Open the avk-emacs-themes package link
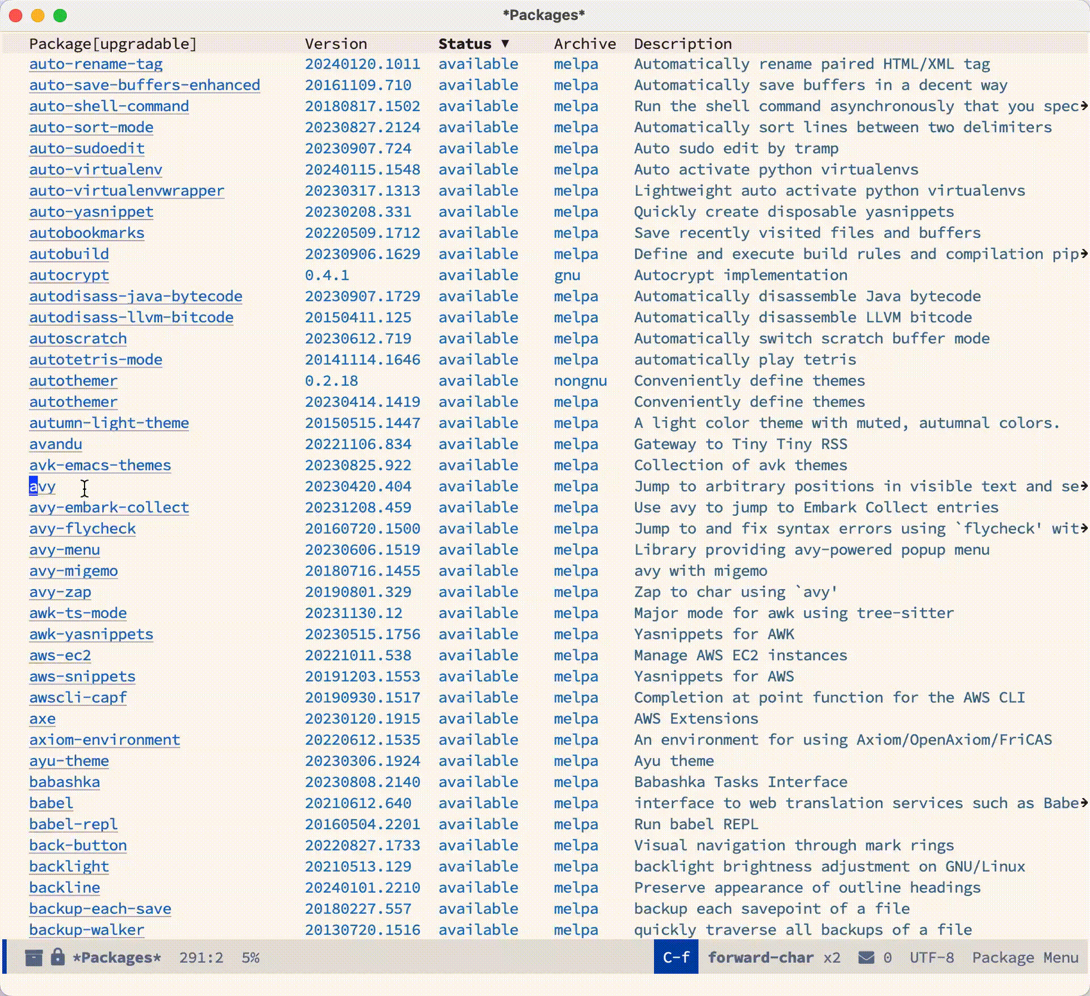 tap(100, 465)
